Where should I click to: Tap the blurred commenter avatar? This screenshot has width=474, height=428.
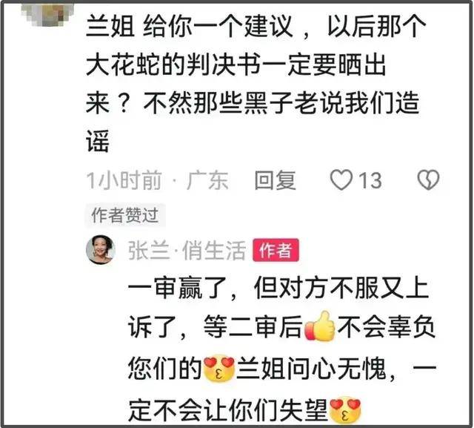pos(48,13)
